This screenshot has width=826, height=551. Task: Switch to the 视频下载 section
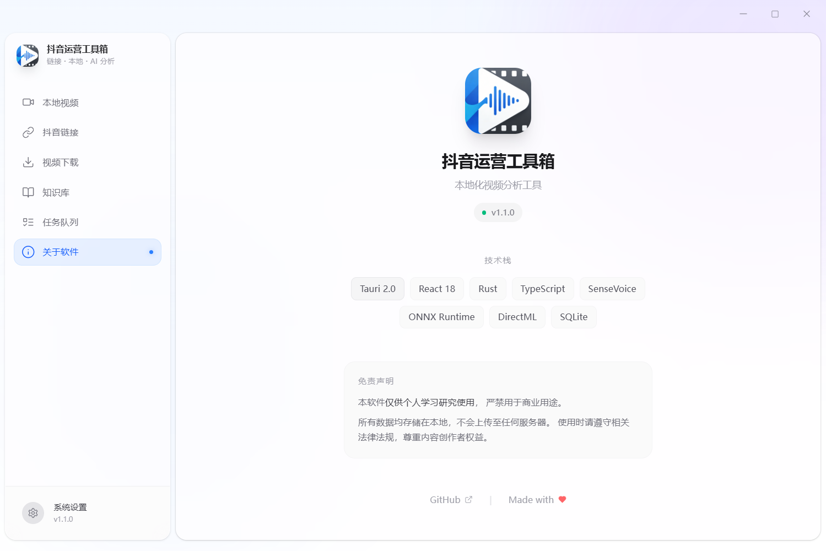tap(61, 162)
